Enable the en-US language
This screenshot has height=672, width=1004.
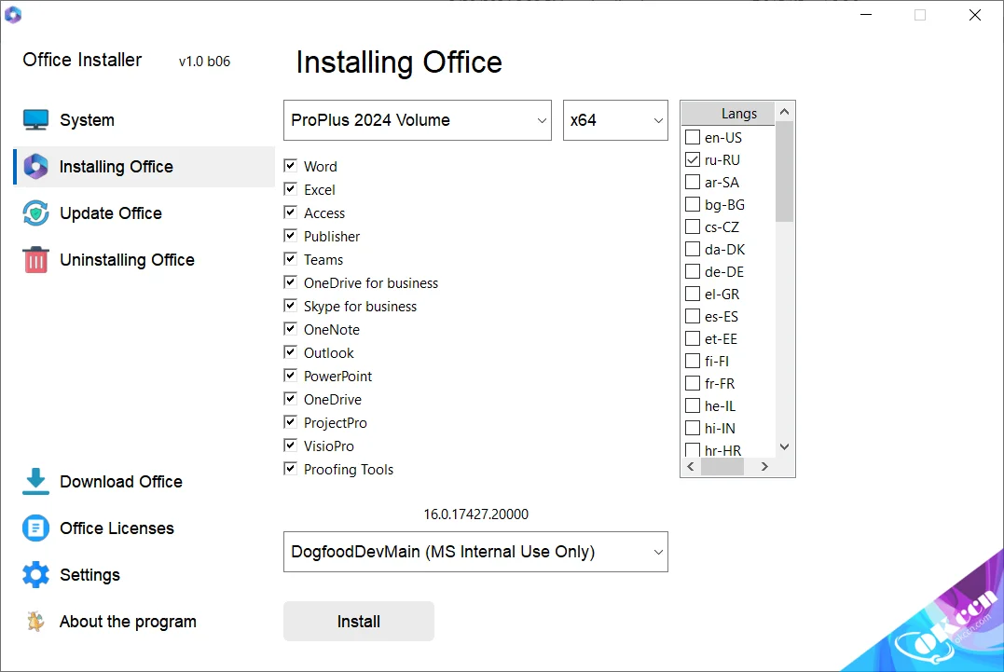[693, 137]
